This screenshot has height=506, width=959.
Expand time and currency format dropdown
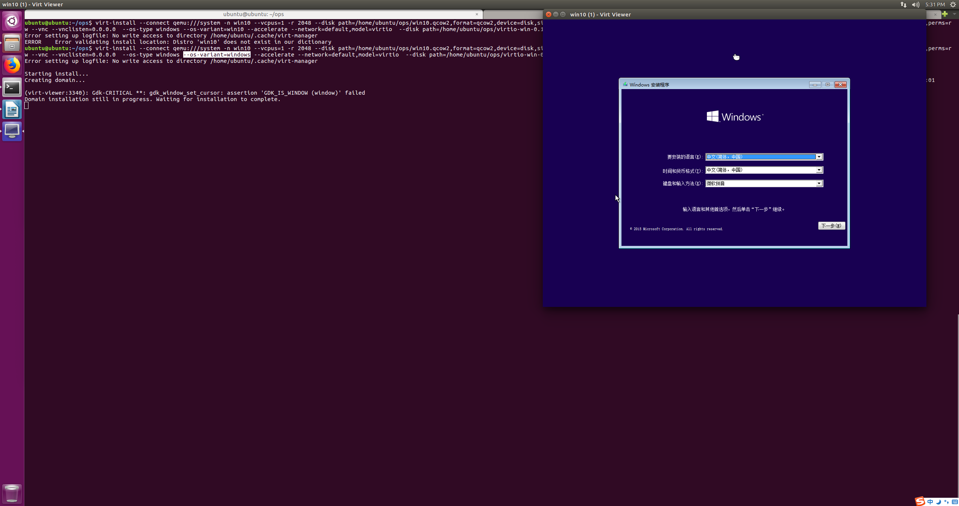click(x=819, y=170)
